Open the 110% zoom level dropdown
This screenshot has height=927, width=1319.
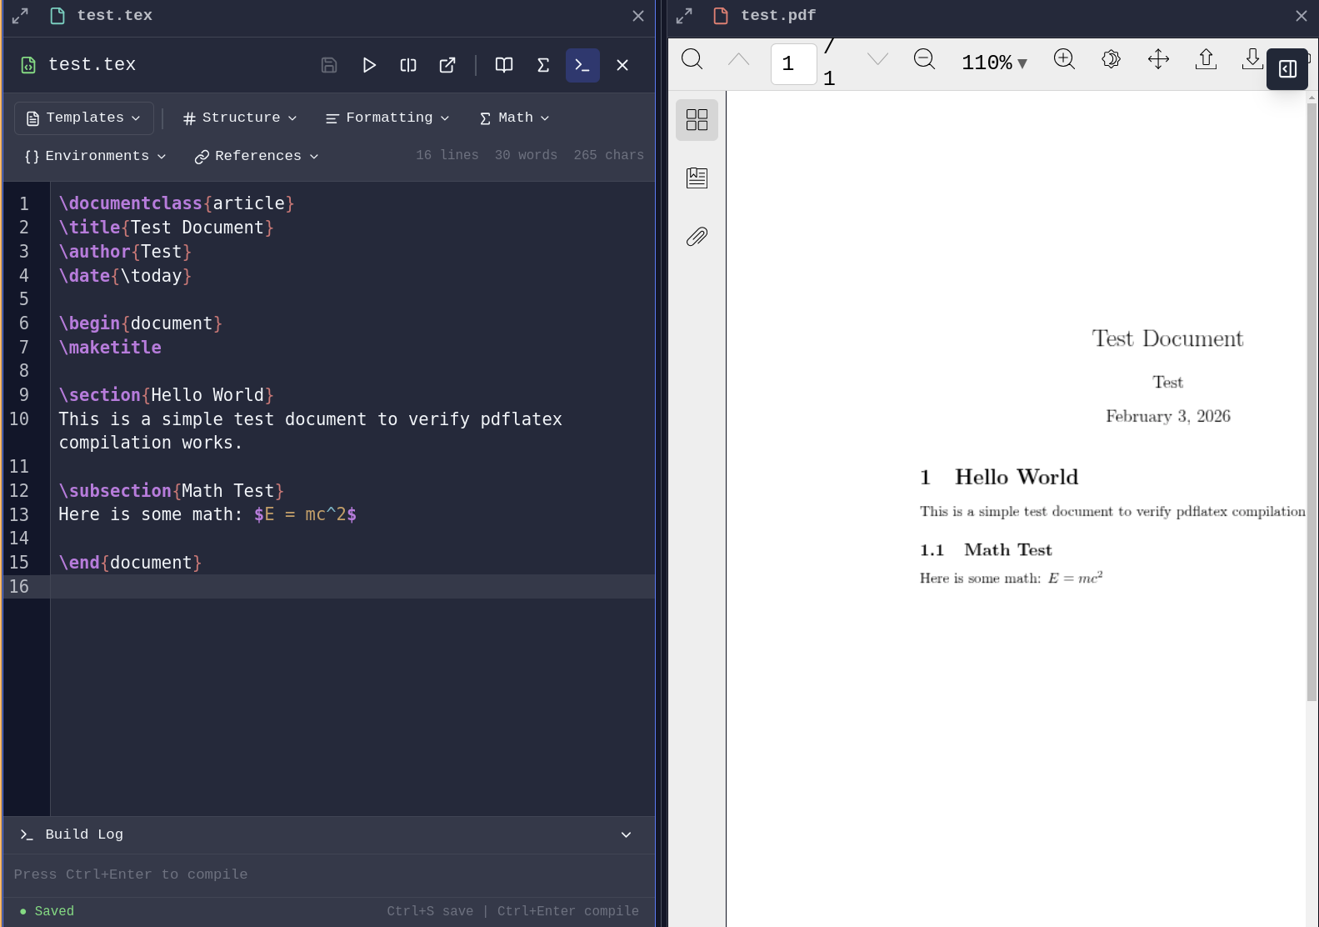994,63
